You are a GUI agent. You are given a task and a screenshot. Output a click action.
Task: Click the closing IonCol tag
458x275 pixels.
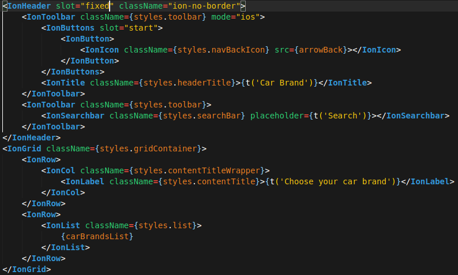point(63,192)
